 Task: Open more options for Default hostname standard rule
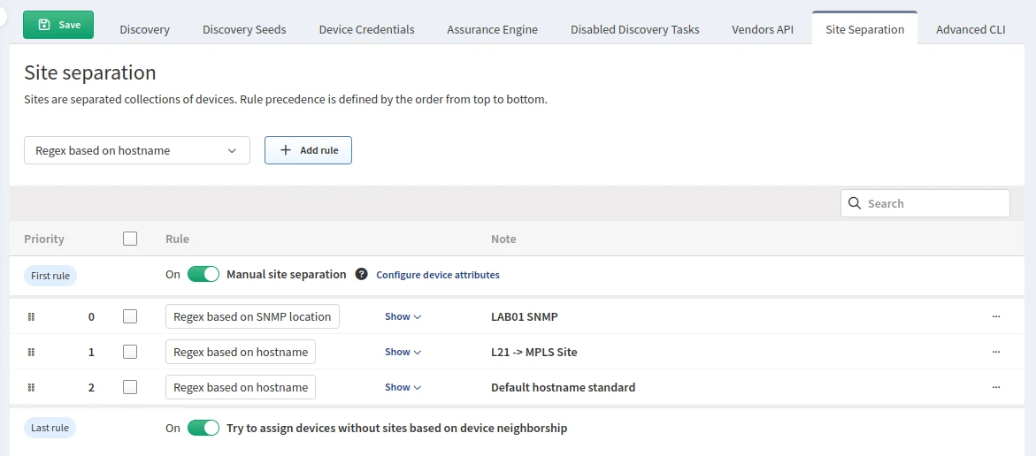(996, 387)
